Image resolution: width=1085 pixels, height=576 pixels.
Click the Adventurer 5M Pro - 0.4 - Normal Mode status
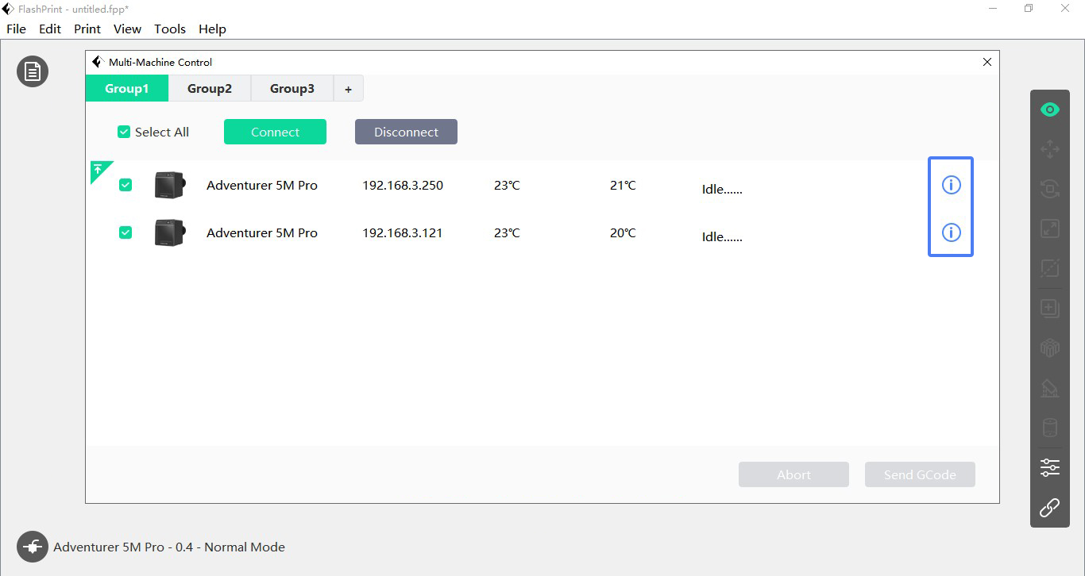point(169,547)
